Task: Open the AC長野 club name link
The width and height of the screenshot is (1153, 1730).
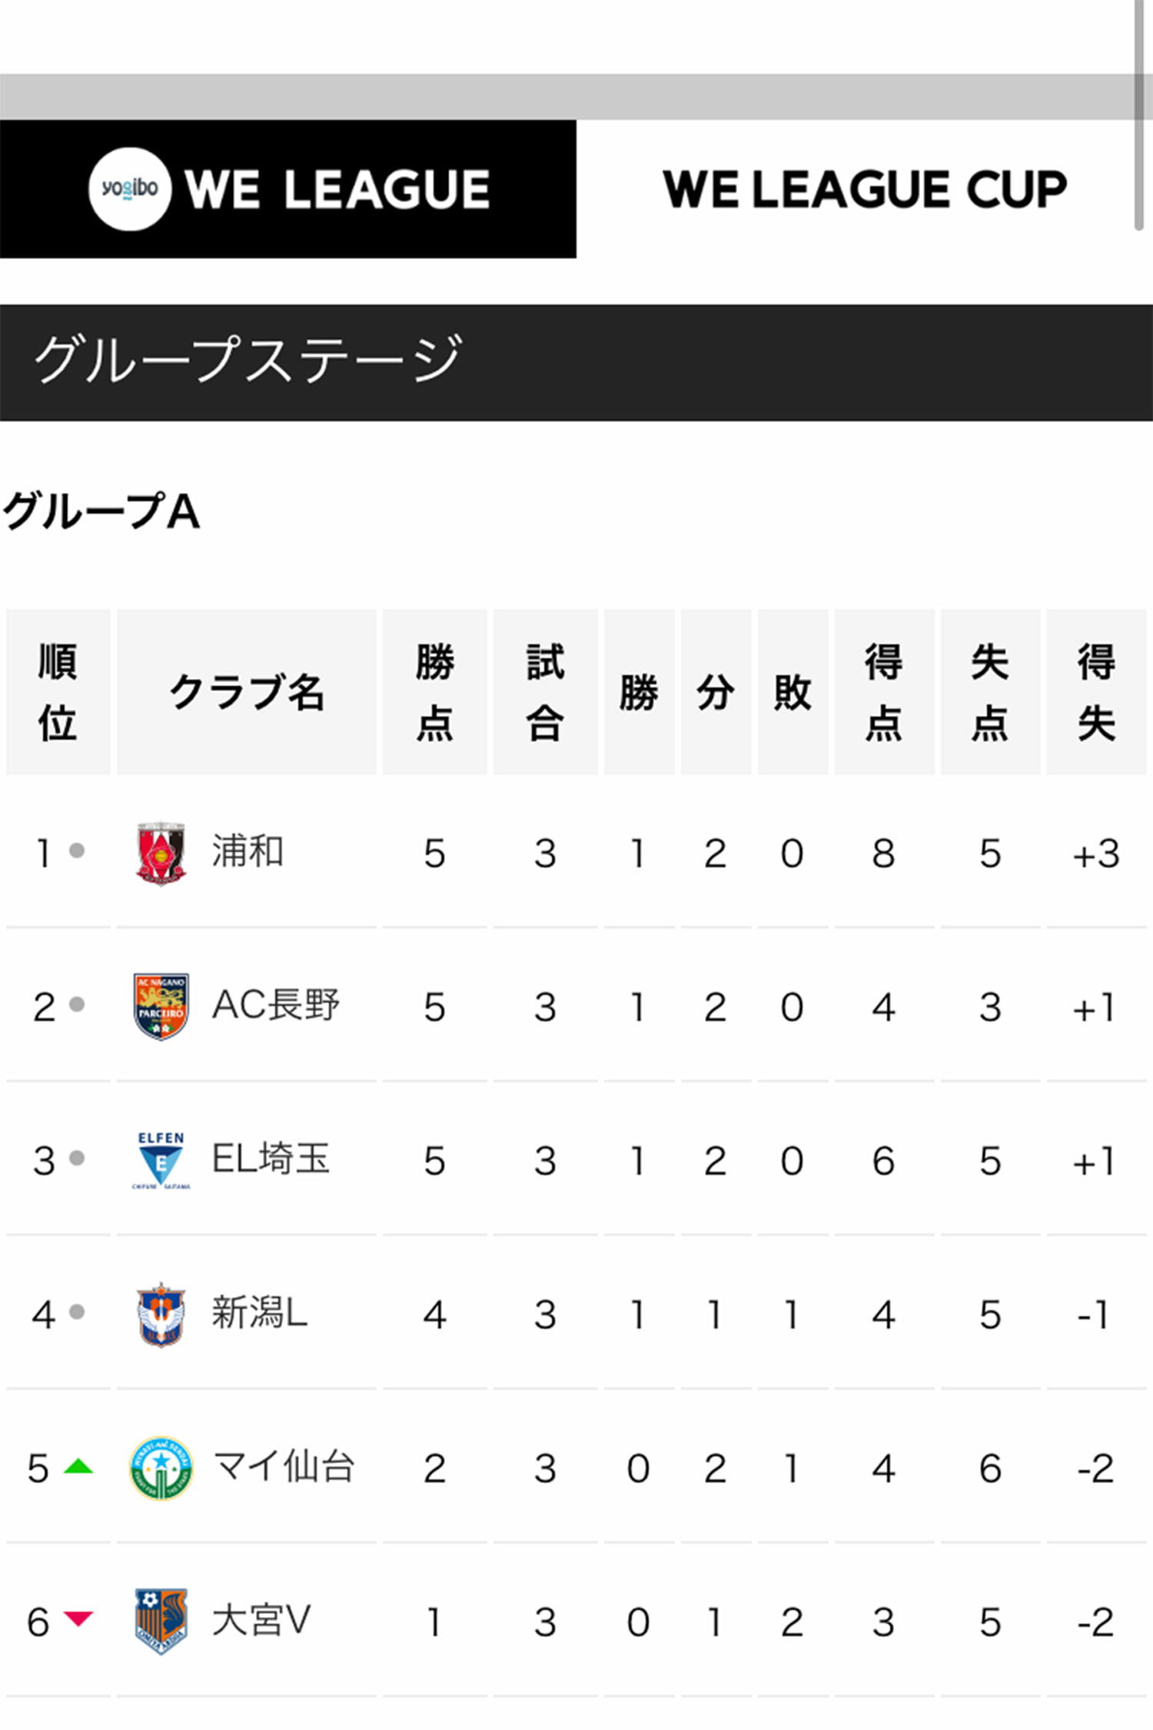Action: click(x=275, y=1005)
